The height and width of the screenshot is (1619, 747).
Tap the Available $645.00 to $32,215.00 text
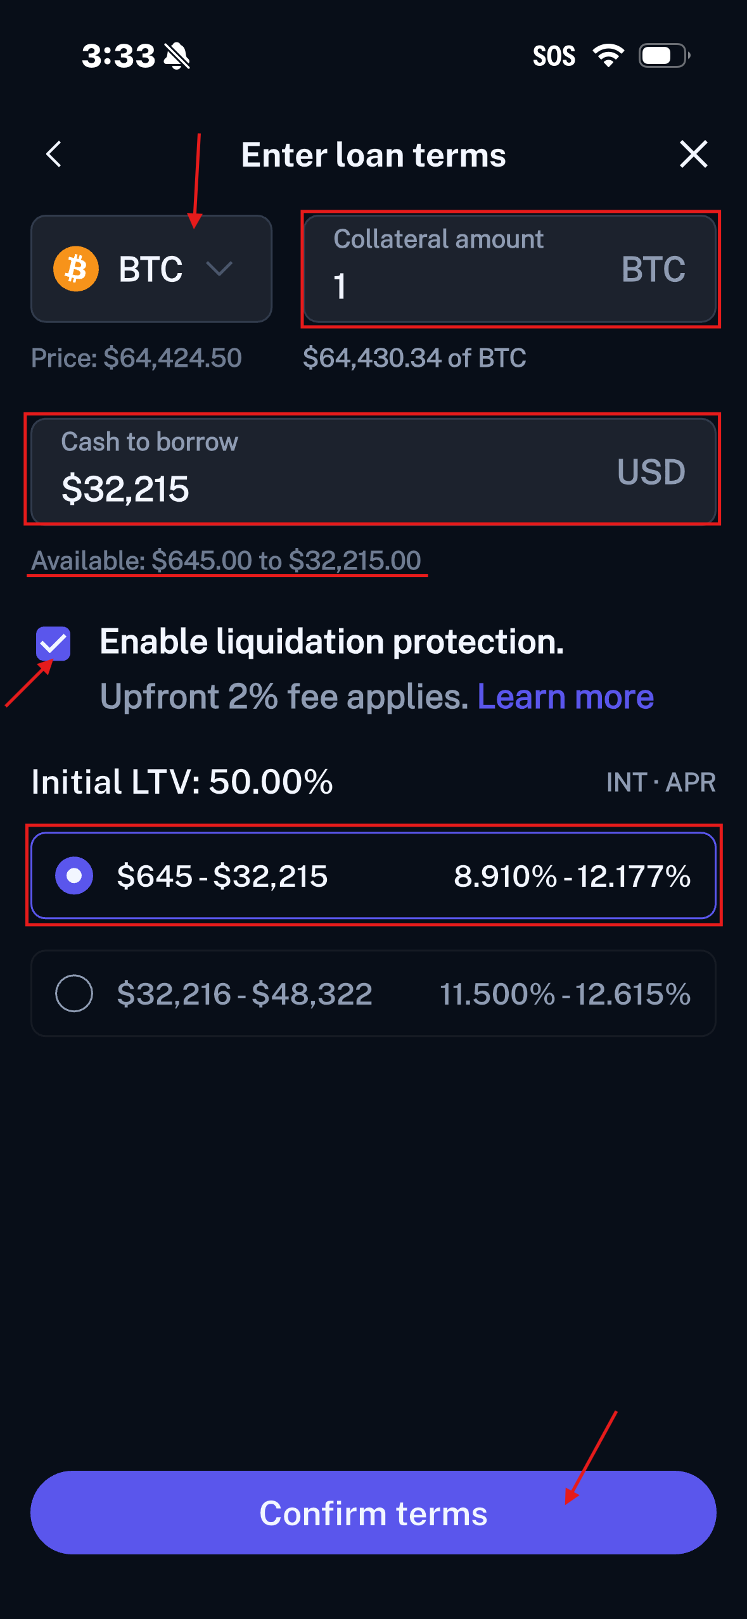pos(226,561)
